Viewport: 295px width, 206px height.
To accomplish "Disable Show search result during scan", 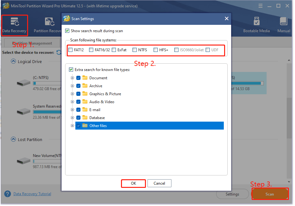I will coord(67,31).
